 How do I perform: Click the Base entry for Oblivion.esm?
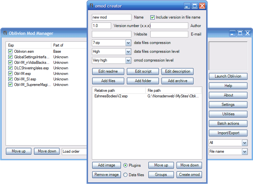(x=57, y=51)
